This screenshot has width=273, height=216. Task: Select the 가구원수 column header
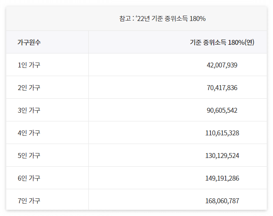pos(29,42)
